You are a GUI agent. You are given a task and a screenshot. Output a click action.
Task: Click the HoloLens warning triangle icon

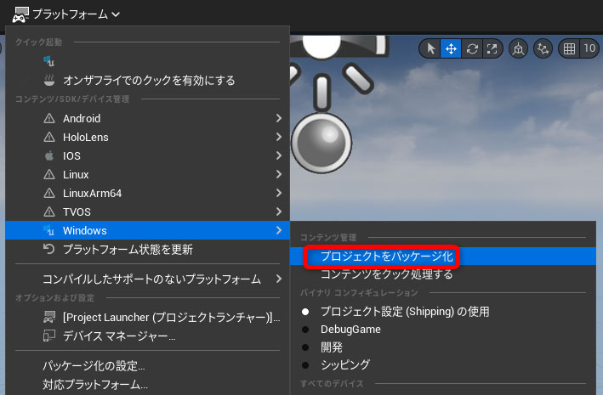click(49, 137)
